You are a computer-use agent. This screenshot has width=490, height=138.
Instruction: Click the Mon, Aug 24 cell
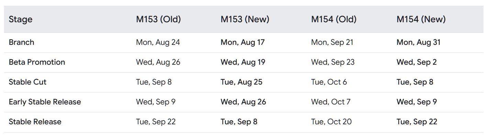coord(158,42)
